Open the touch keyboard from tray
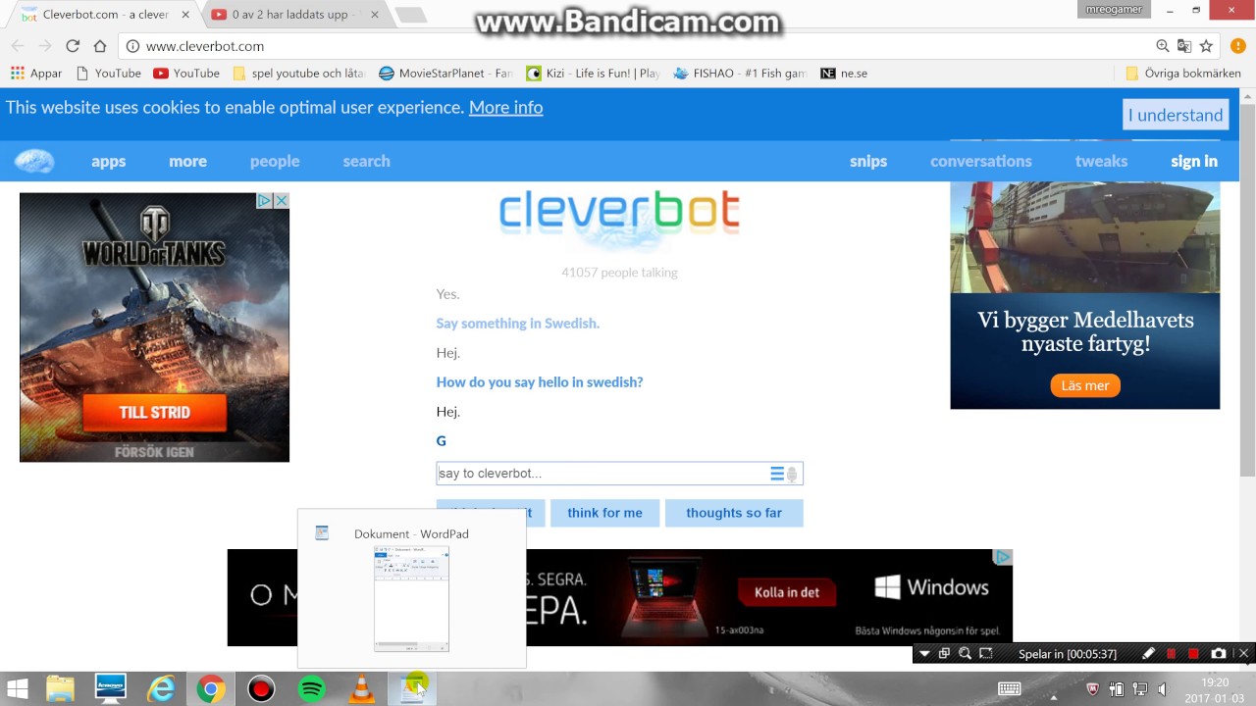 pos(1009,689)
